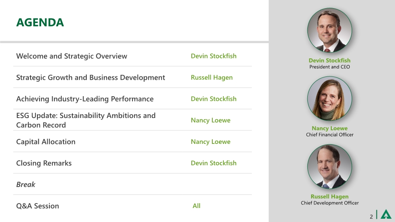Click the Chief Development Officer caption

pos(330,203)
